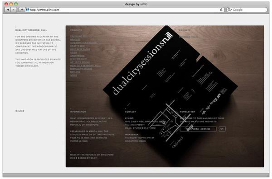Image resolution: width=272 pixels, height=179 pixels.
Task: Click the yellow minimize window button
Action: coord(11,4)
